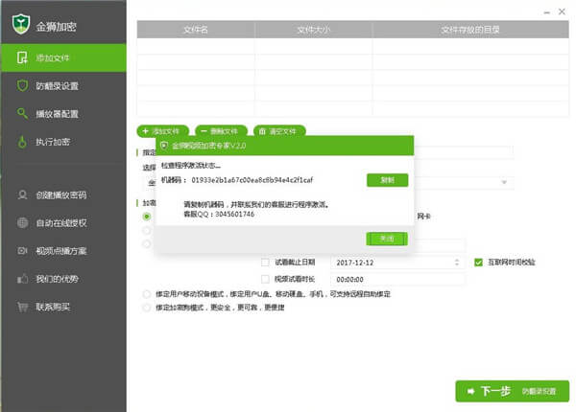Click the 删除文件 minus button
Image resolution: width=576 pixels, height=412 pixels.
(221, 131)
